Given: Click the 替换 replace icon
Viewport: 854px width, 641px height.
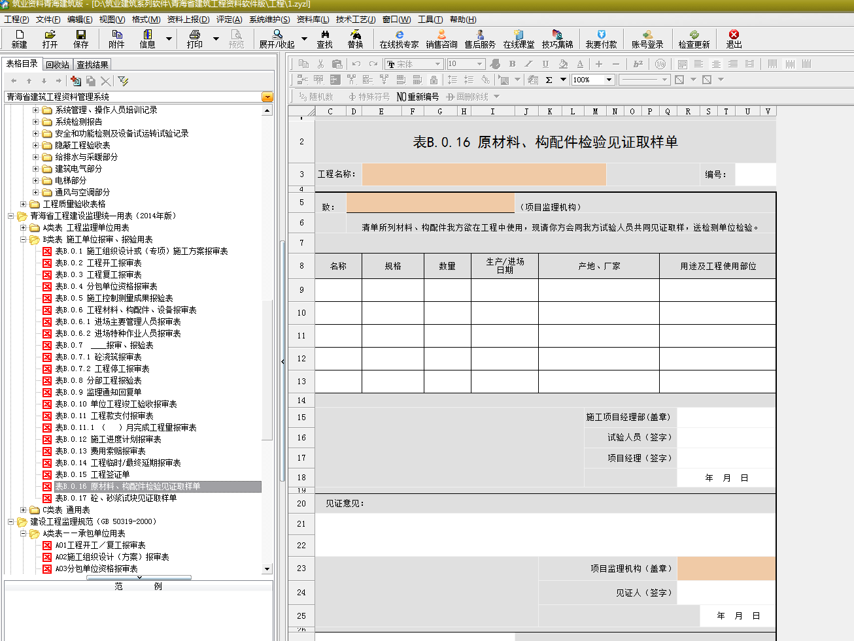Looking at the screenshot, I should pyautogui.click(x=355, y=39).
